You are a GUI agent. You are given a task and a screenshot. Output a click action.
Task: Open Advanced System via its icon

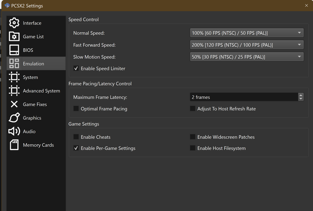[x=14, y=91]
